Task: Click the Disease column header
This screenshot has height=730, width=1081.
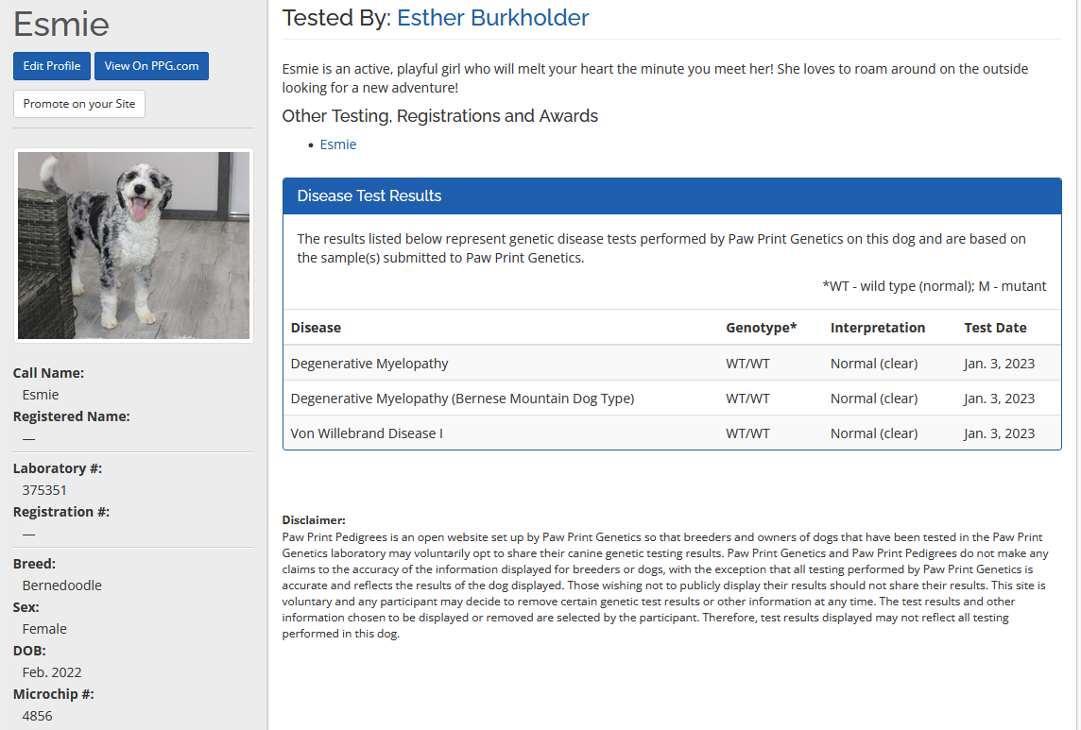Action: click(x=316, y=328)
